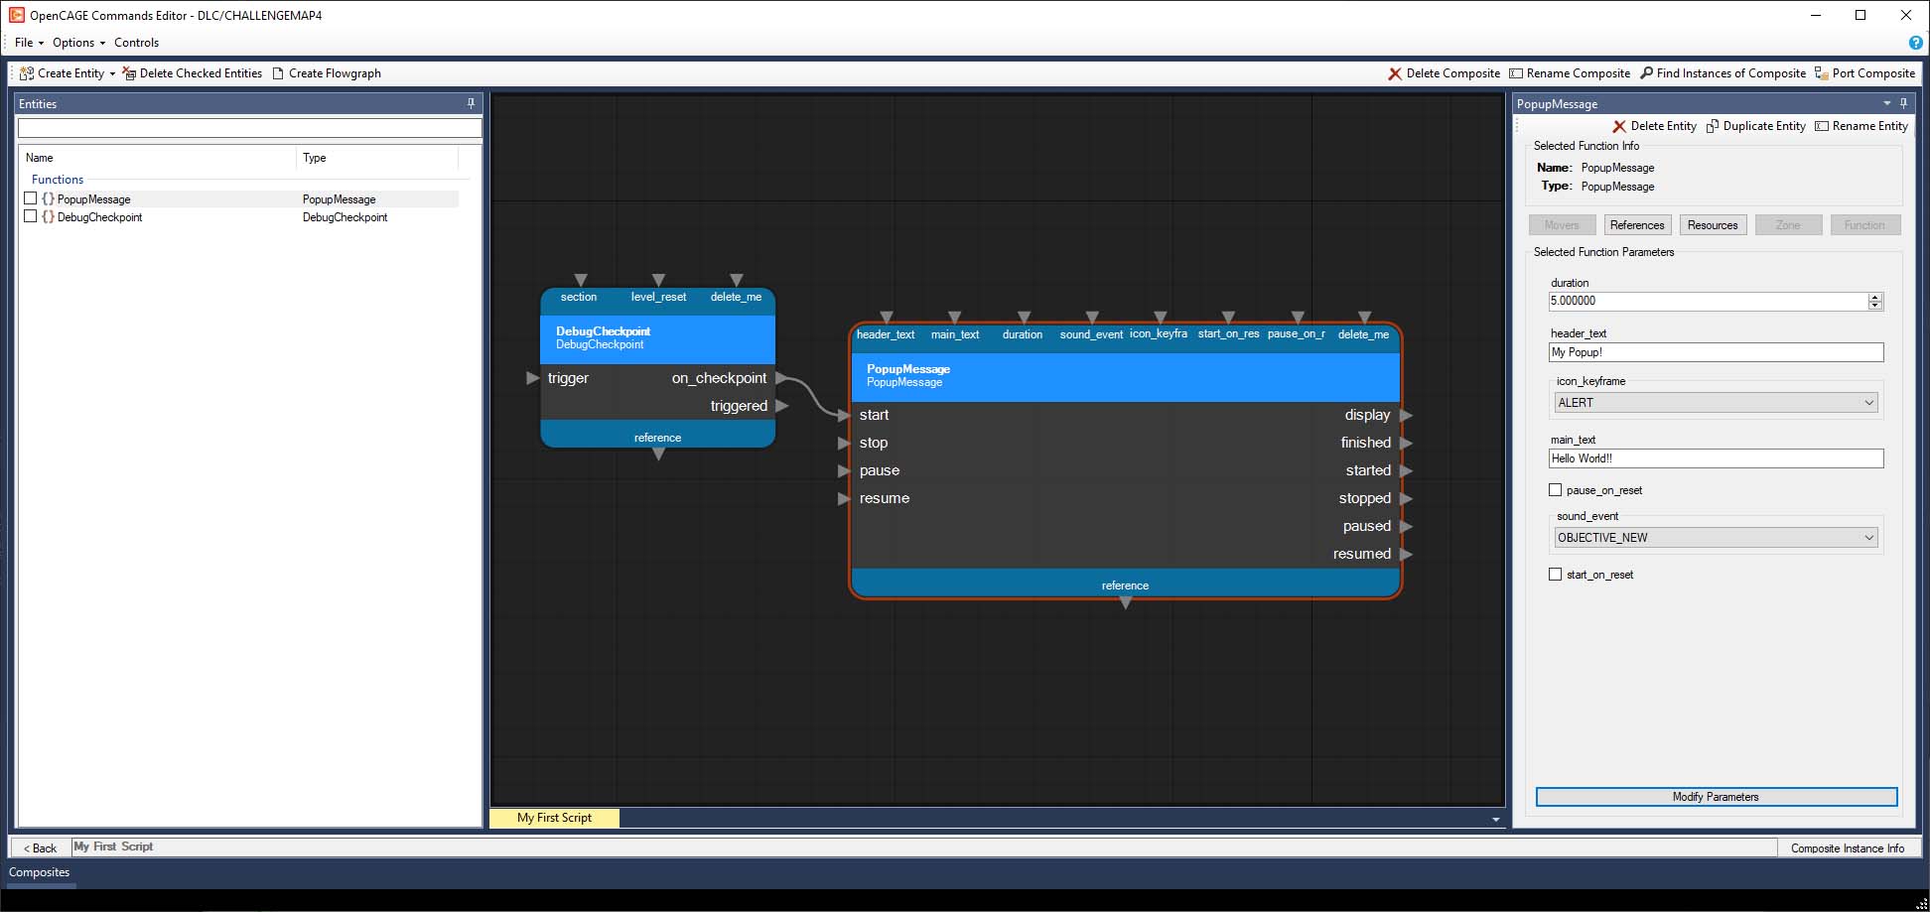The width and height of the screenshot is (1930, 912).
Task: Check the PopupMessage entity checkbox
Action: pyautogui.click(x=30, y=198)
